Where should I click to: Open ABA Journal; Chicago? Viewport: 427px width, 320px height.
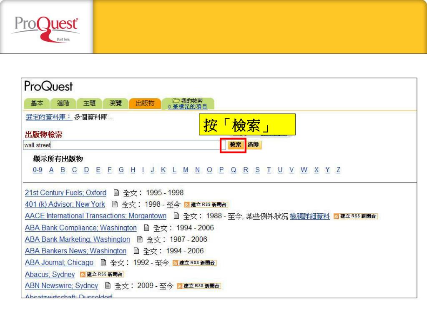[59, 262]
